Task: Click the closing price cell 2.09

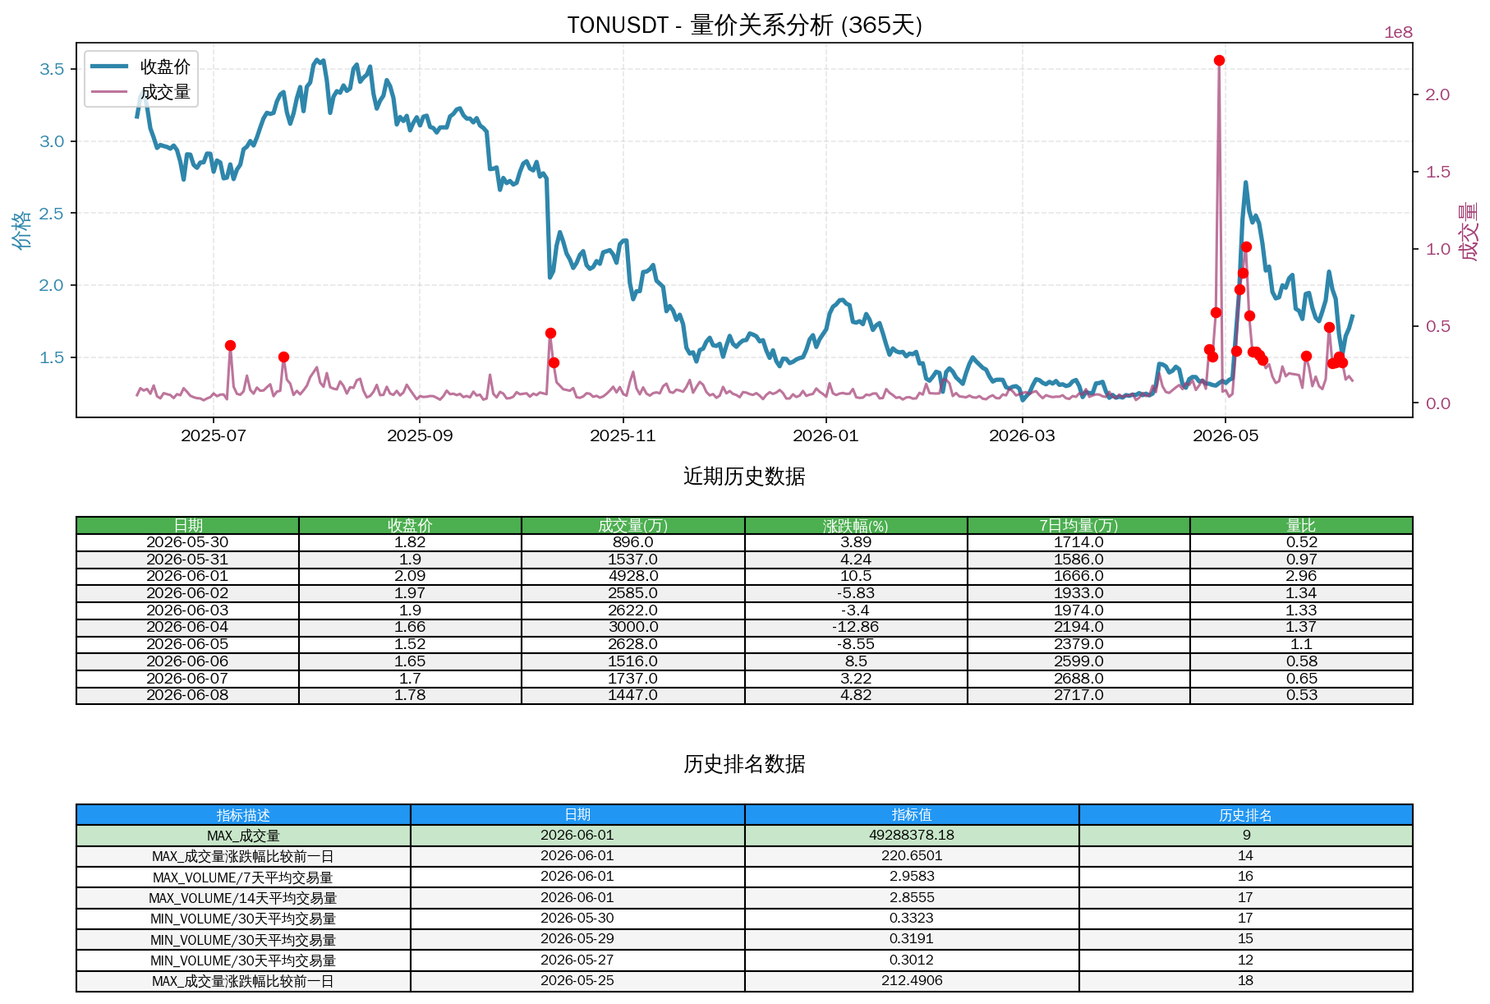Action: tap(410, 576)
